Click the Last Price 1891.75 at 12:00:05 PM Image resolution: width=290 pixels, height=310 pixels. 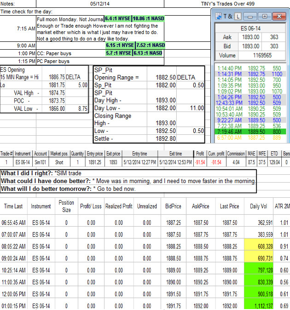[x=230, y=294]
